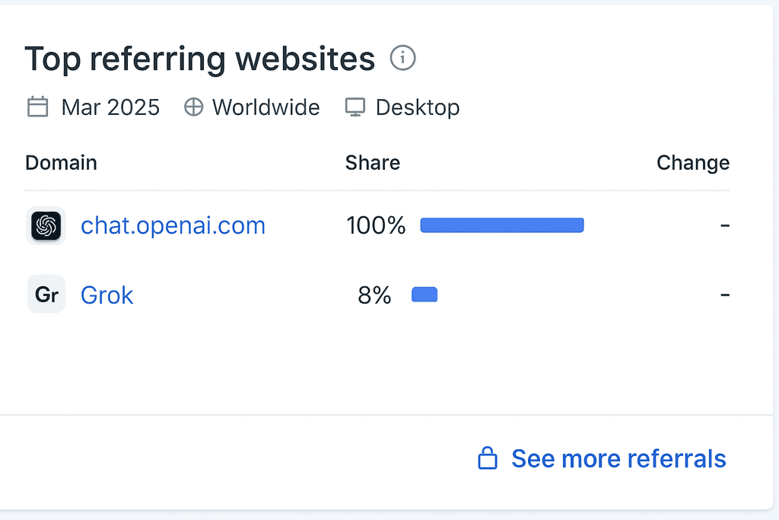Click the 8% share bar for Grok
Viewport: 779px width, 520px height.
pyautogui.click(x=424, y=295)
